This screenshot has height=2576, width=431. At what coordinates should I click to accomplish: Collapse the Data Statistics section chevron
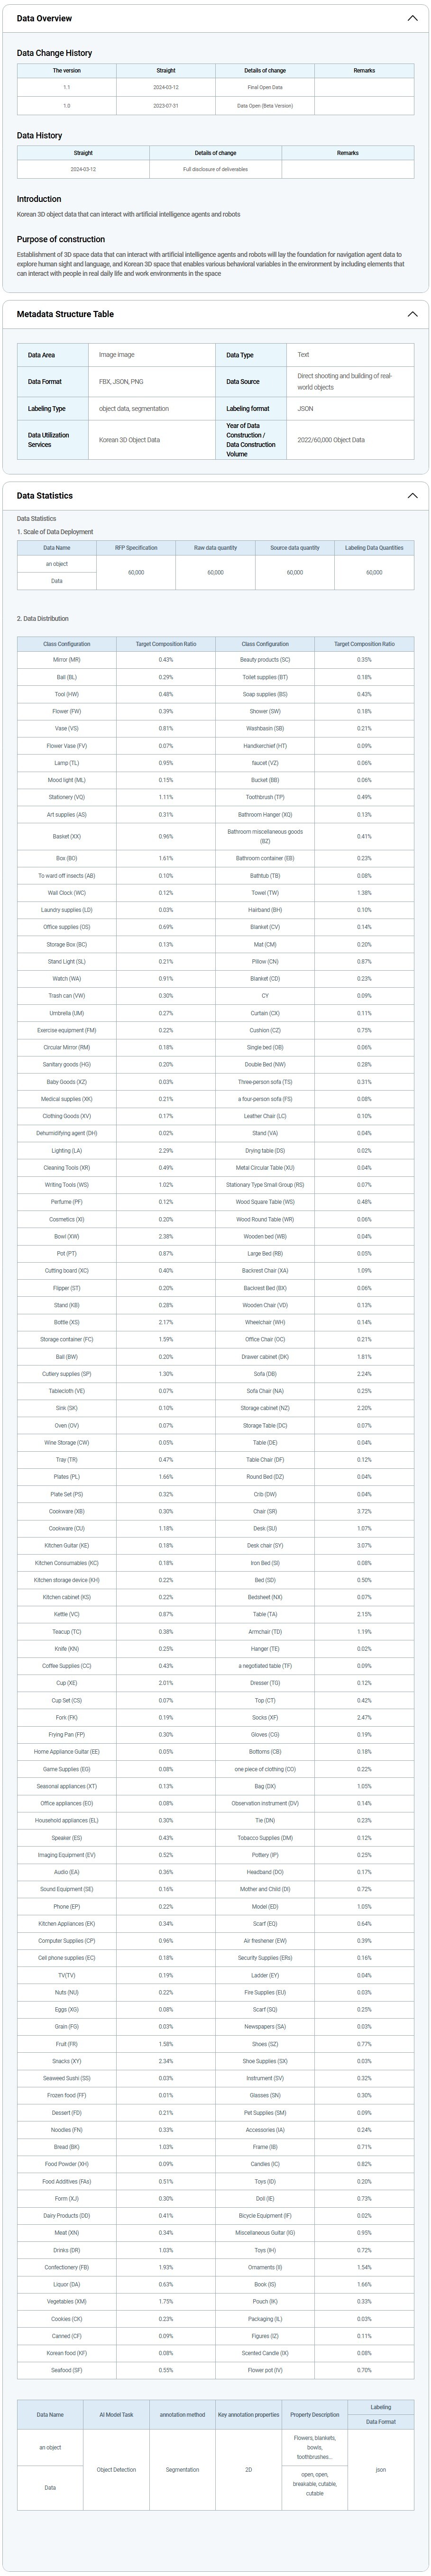[x=412, y=495]
